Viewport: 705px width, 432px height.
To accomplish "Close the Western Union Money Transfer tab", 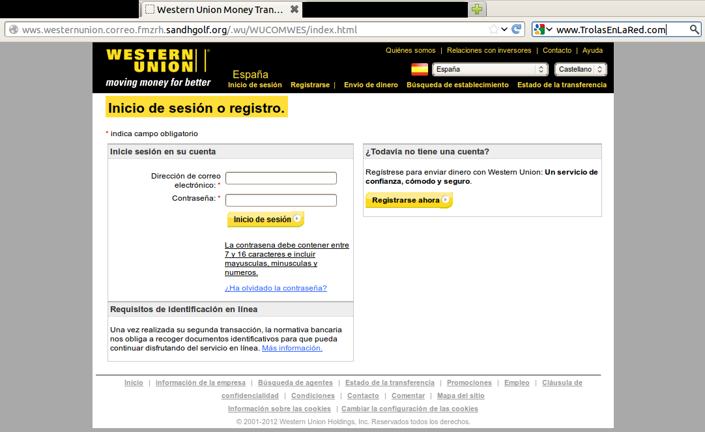I will (294, 9).
